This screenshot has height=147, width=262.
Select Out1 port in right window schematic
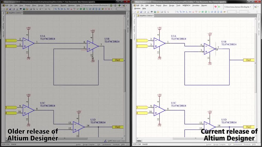[249, 60]
